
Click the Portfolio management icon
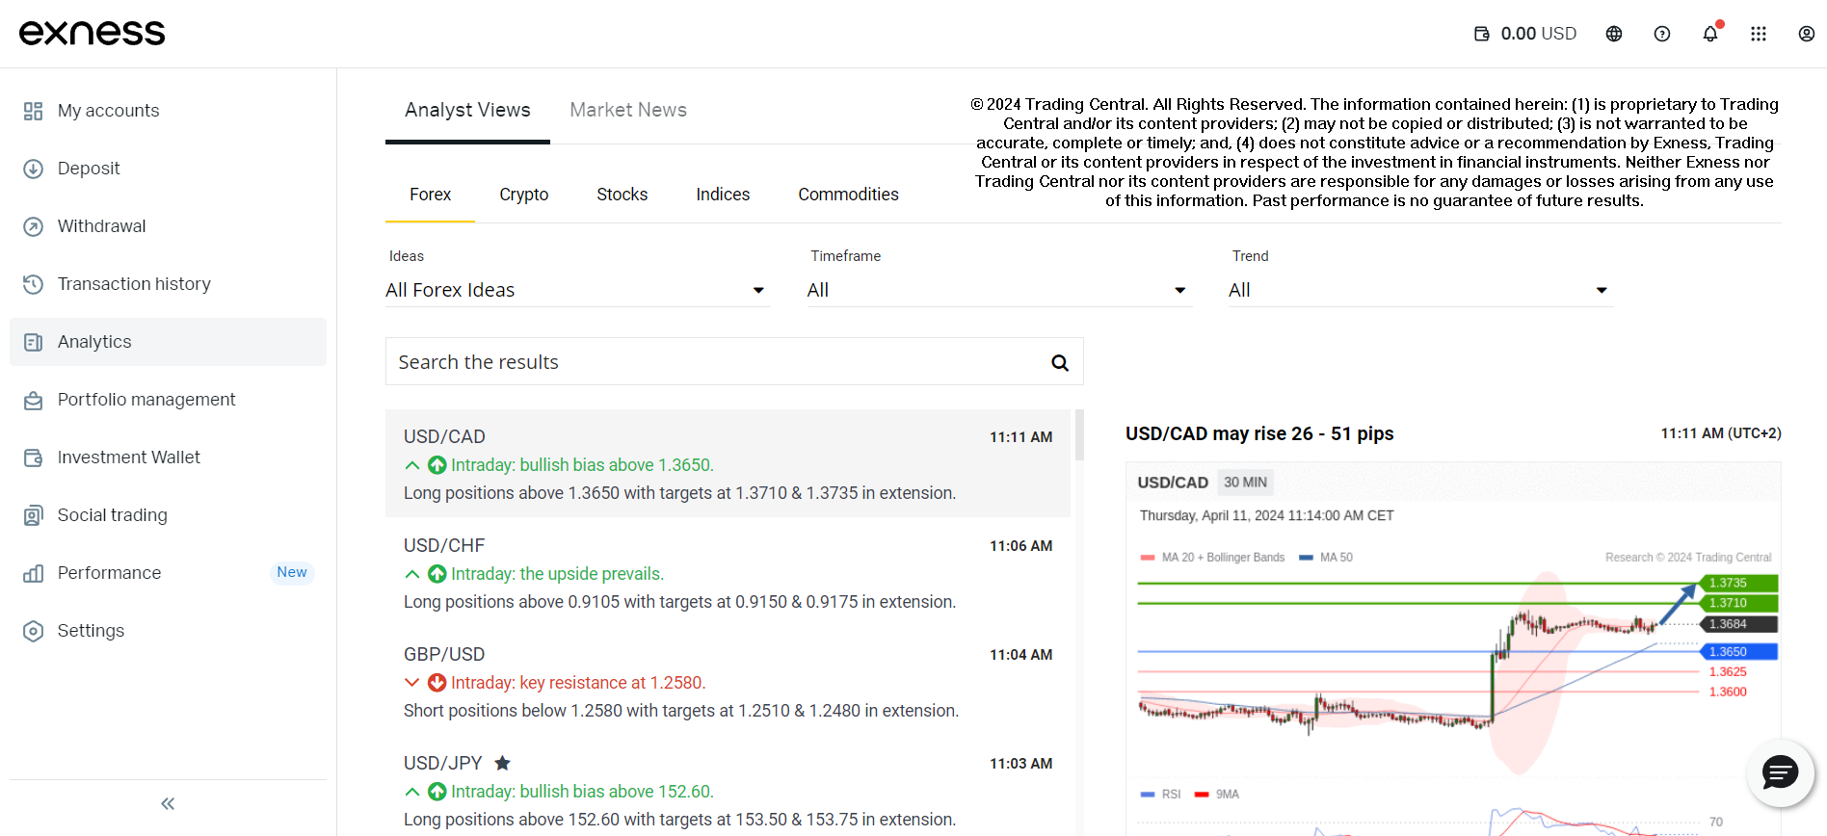tap(34, 400)
